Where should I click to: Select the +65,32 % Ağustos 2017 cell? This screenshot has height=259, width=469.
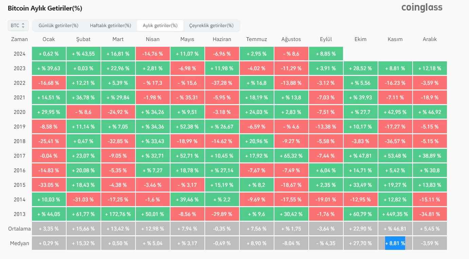click(291, 156)
